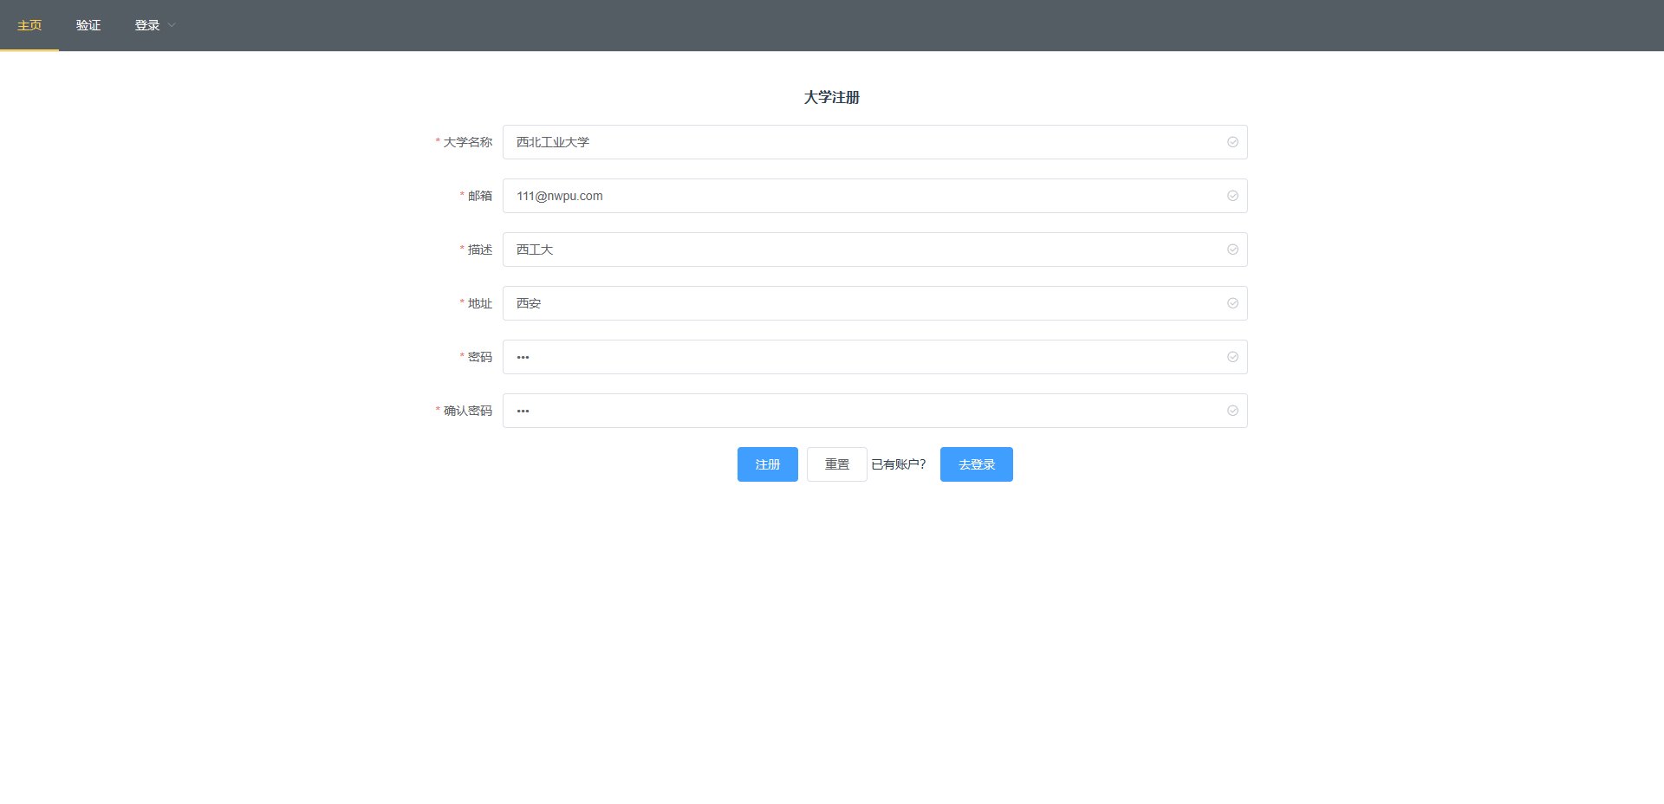Click the 密码 field label
This screenshot has width=1664, height=804.
pos(480,357)
